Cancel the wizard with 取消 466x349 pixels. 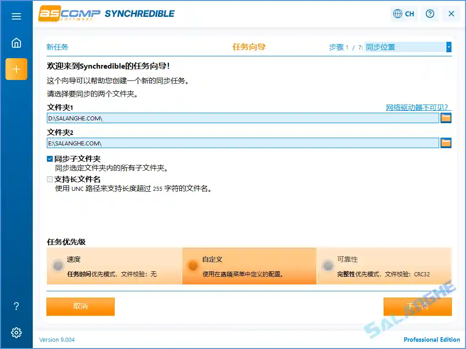click(x=80, y=307)
